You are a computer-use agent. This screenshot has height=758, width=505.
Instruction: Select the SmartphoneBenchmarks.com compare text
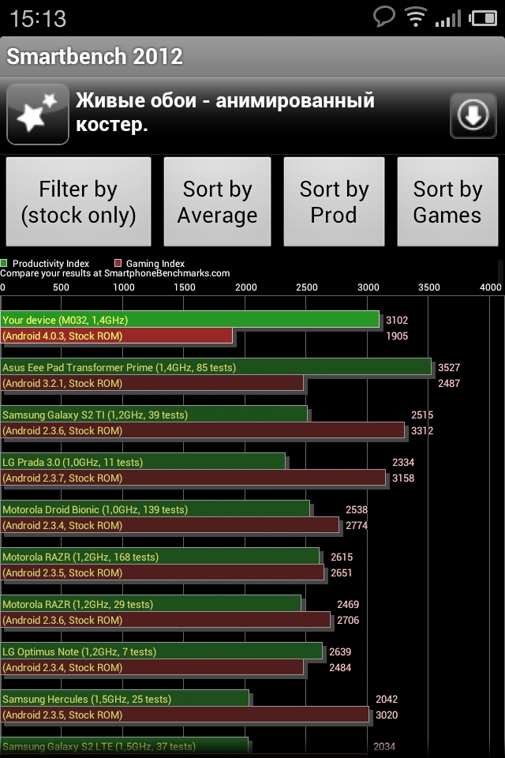coord(115,273)
